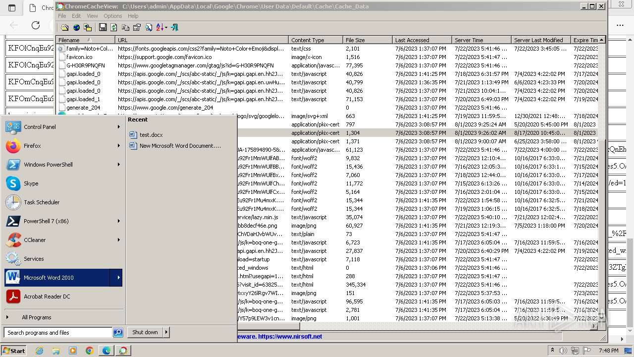
Task: Select the generate_204 cache row
Action: click(x=327, y=108)
